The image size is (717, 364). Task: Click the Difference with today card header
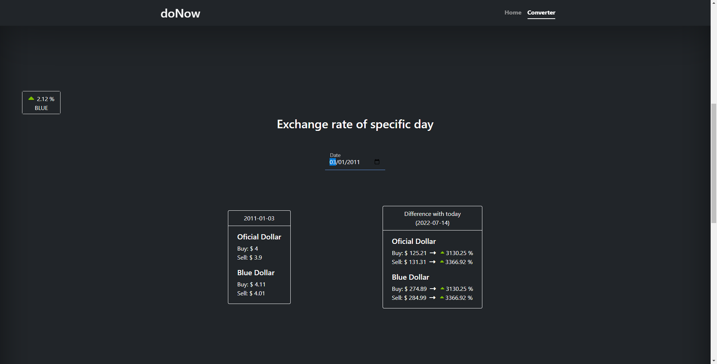tap(432, 218)
